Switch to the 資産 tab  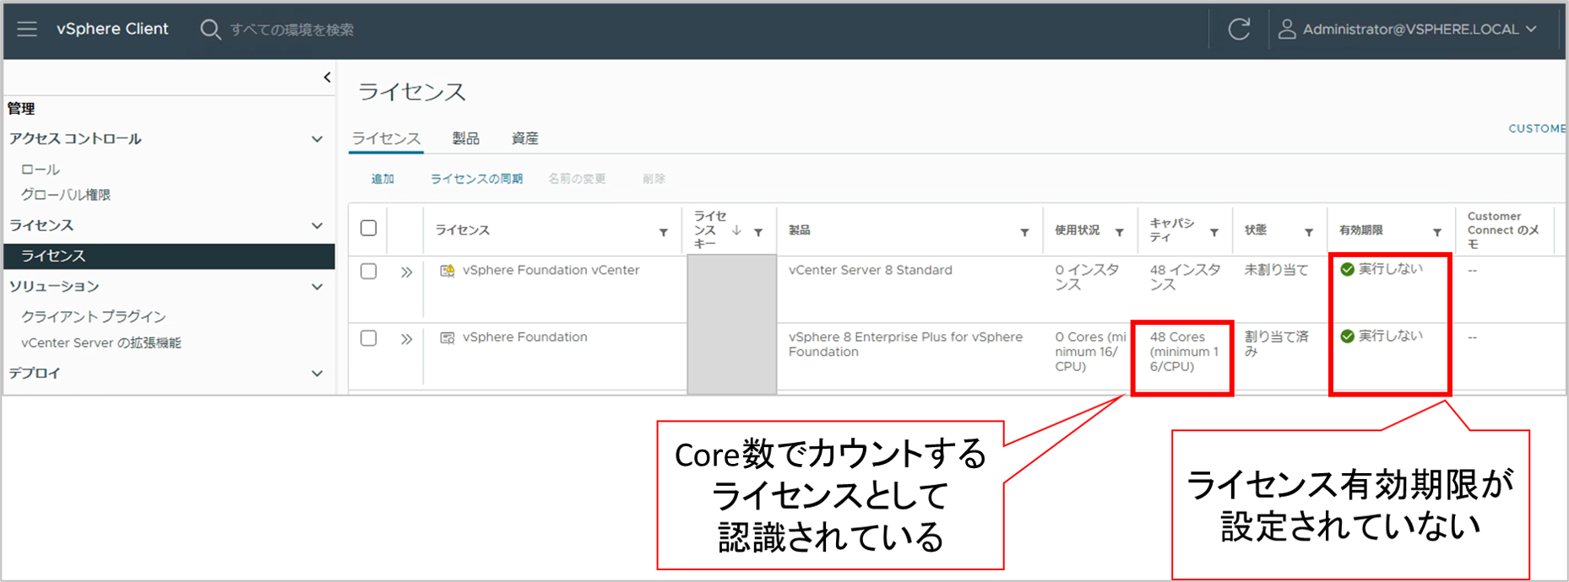click(x=525, y=138)
